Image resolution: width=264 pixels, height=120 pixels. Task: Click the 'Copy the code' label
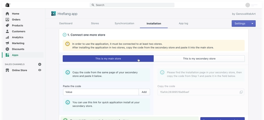click(x=166, y=86)
